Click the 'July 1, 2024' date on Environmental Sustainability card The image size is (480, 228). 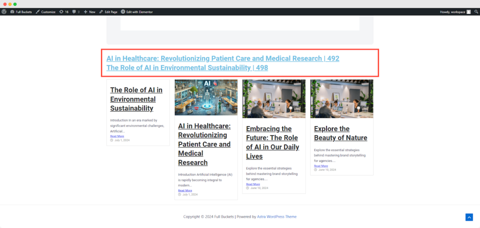click(x=122, y=140)
